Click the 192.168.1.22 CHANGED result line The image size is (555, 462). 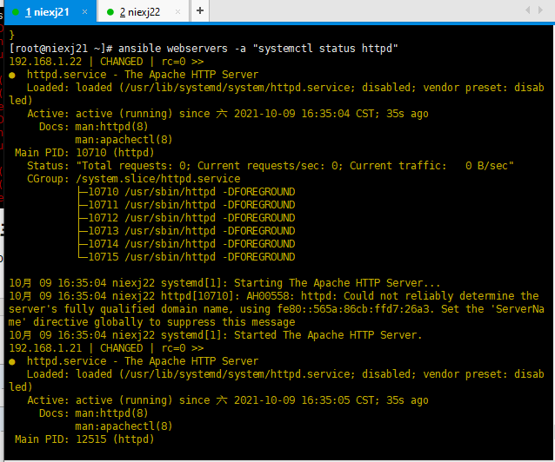(x=106, y=62)
